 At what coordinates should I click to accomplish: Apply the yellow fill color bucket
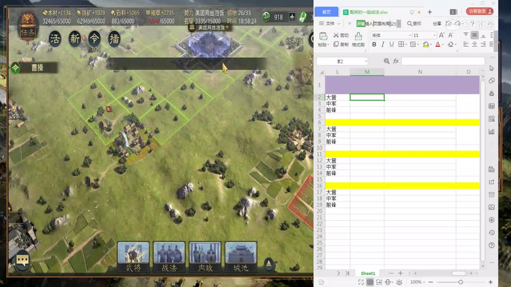pyautogui.click(x=426, y=45)
